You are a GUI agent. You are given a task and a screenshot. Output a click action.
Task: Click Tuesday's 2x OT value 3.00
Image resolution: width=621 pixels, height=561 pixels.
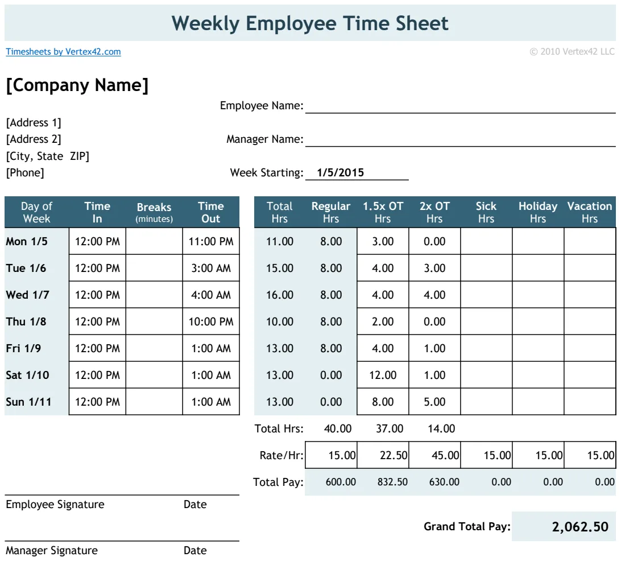[434, 268]
